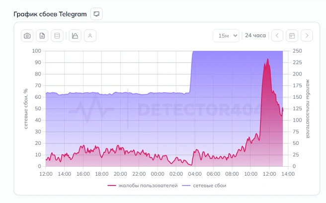Click the dropdown chevron next to 15м

tap(235, 36)
